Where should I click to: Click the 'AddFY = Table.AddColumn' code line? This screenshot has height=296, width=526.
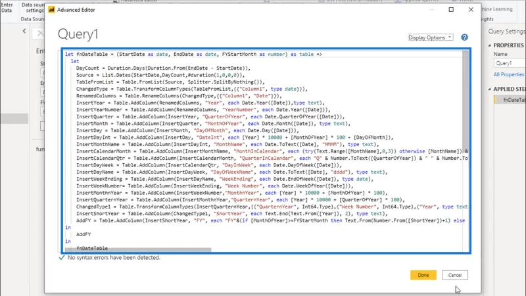pos(270,220)
